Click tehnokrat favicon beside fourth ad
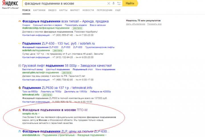 point(19,88)
